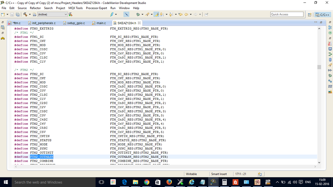Image resolution: width=333 pixels, height=187 pixels.
Task: Click the Back navigation arrow
Action: click(x=186, y=14)
